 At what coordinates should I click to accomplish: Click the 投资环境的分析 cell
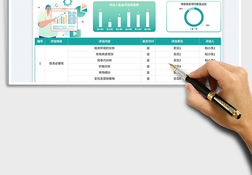tap(105, 48)
